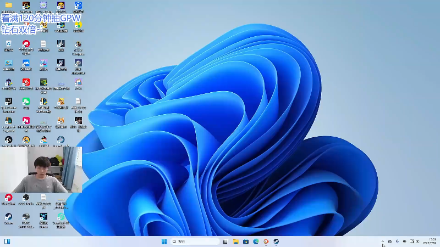Open the Widgets button on the taskbar

(x=7, y=242)
